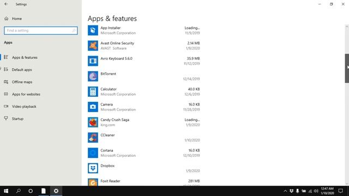The height and width of the screenshot is (196, 349).
Task: Open Cortana from the taskbar
Action: pos(31,191)
